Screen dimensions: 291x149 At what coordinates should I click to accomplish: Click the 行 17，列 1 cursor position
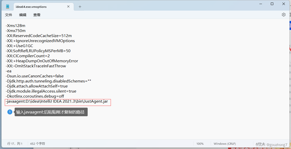[x=15, y=144]
